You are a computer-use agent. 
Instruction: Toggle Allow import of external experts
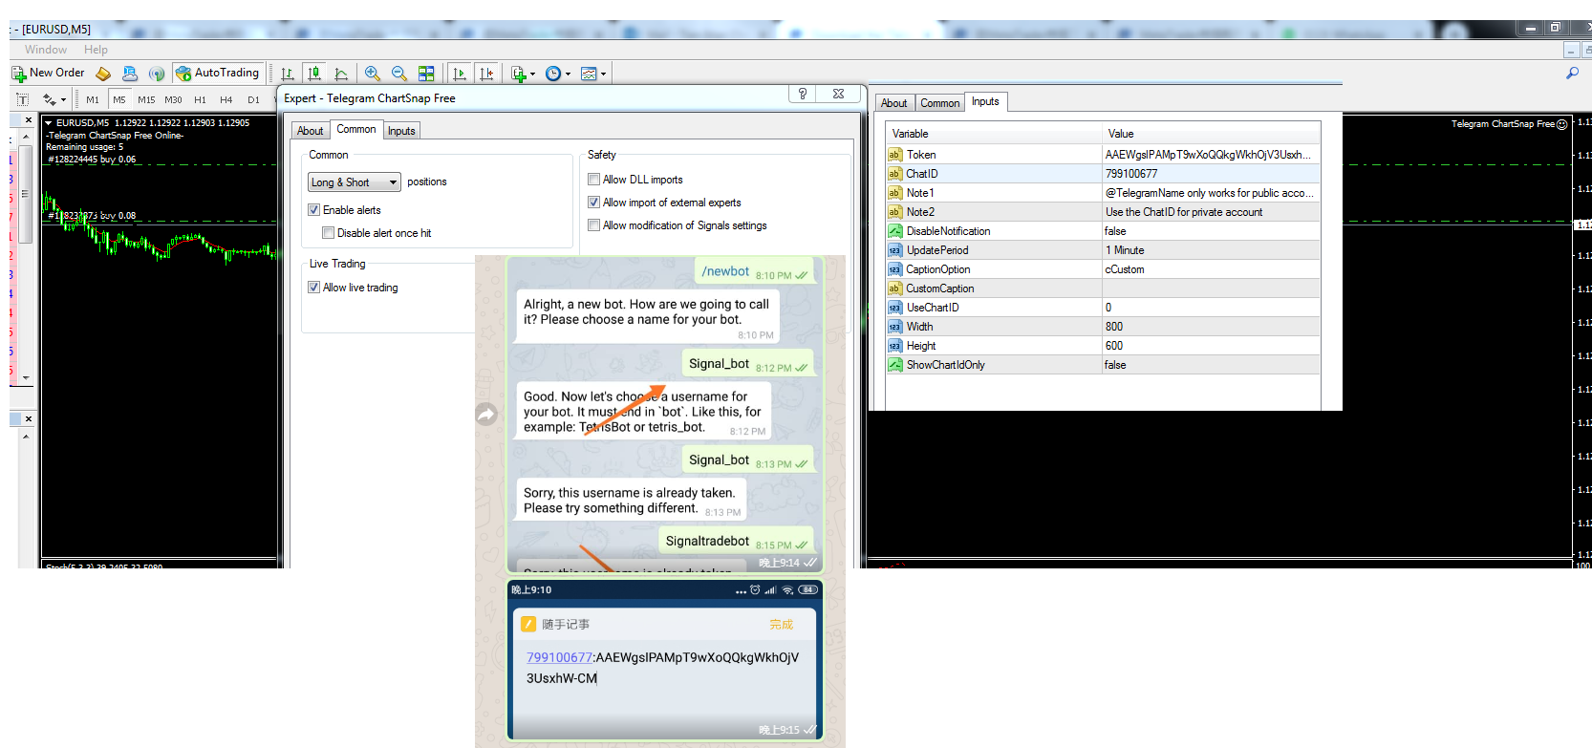click(x=593, y=203)
